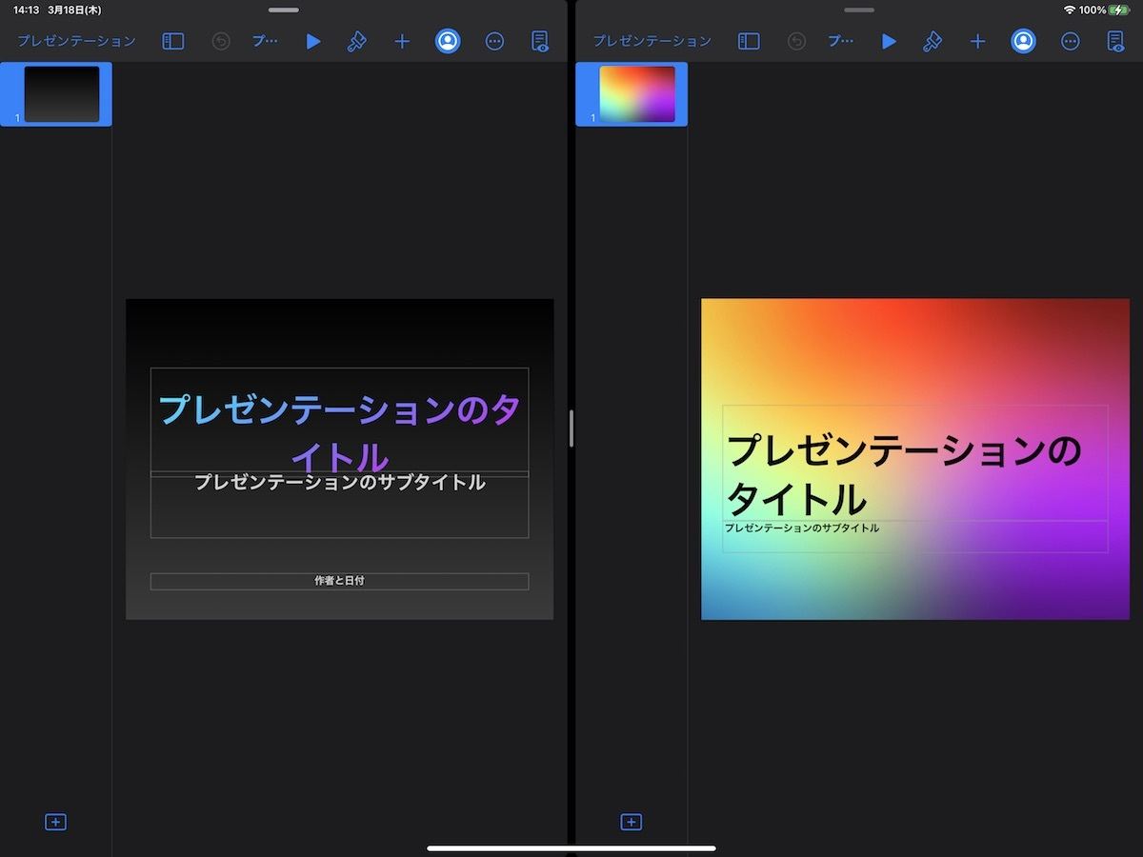Open document view options in right window
Viewport: 1143px width, 857px height.
point(1115,41)
